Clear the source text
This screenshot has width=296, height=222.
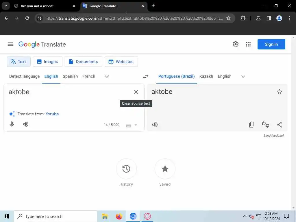(136, 92)
